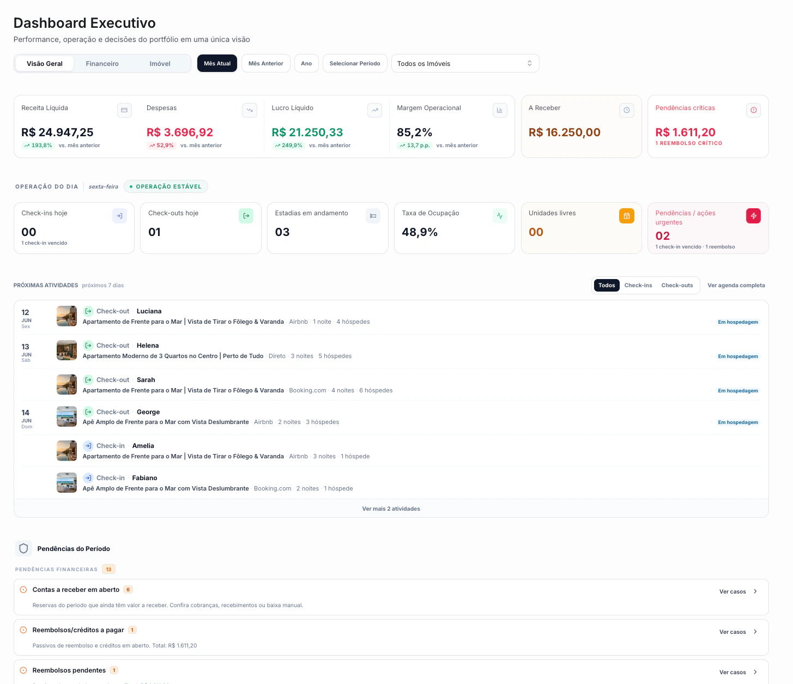Expand list with Ver mais 2 atividades

[391, 509]
